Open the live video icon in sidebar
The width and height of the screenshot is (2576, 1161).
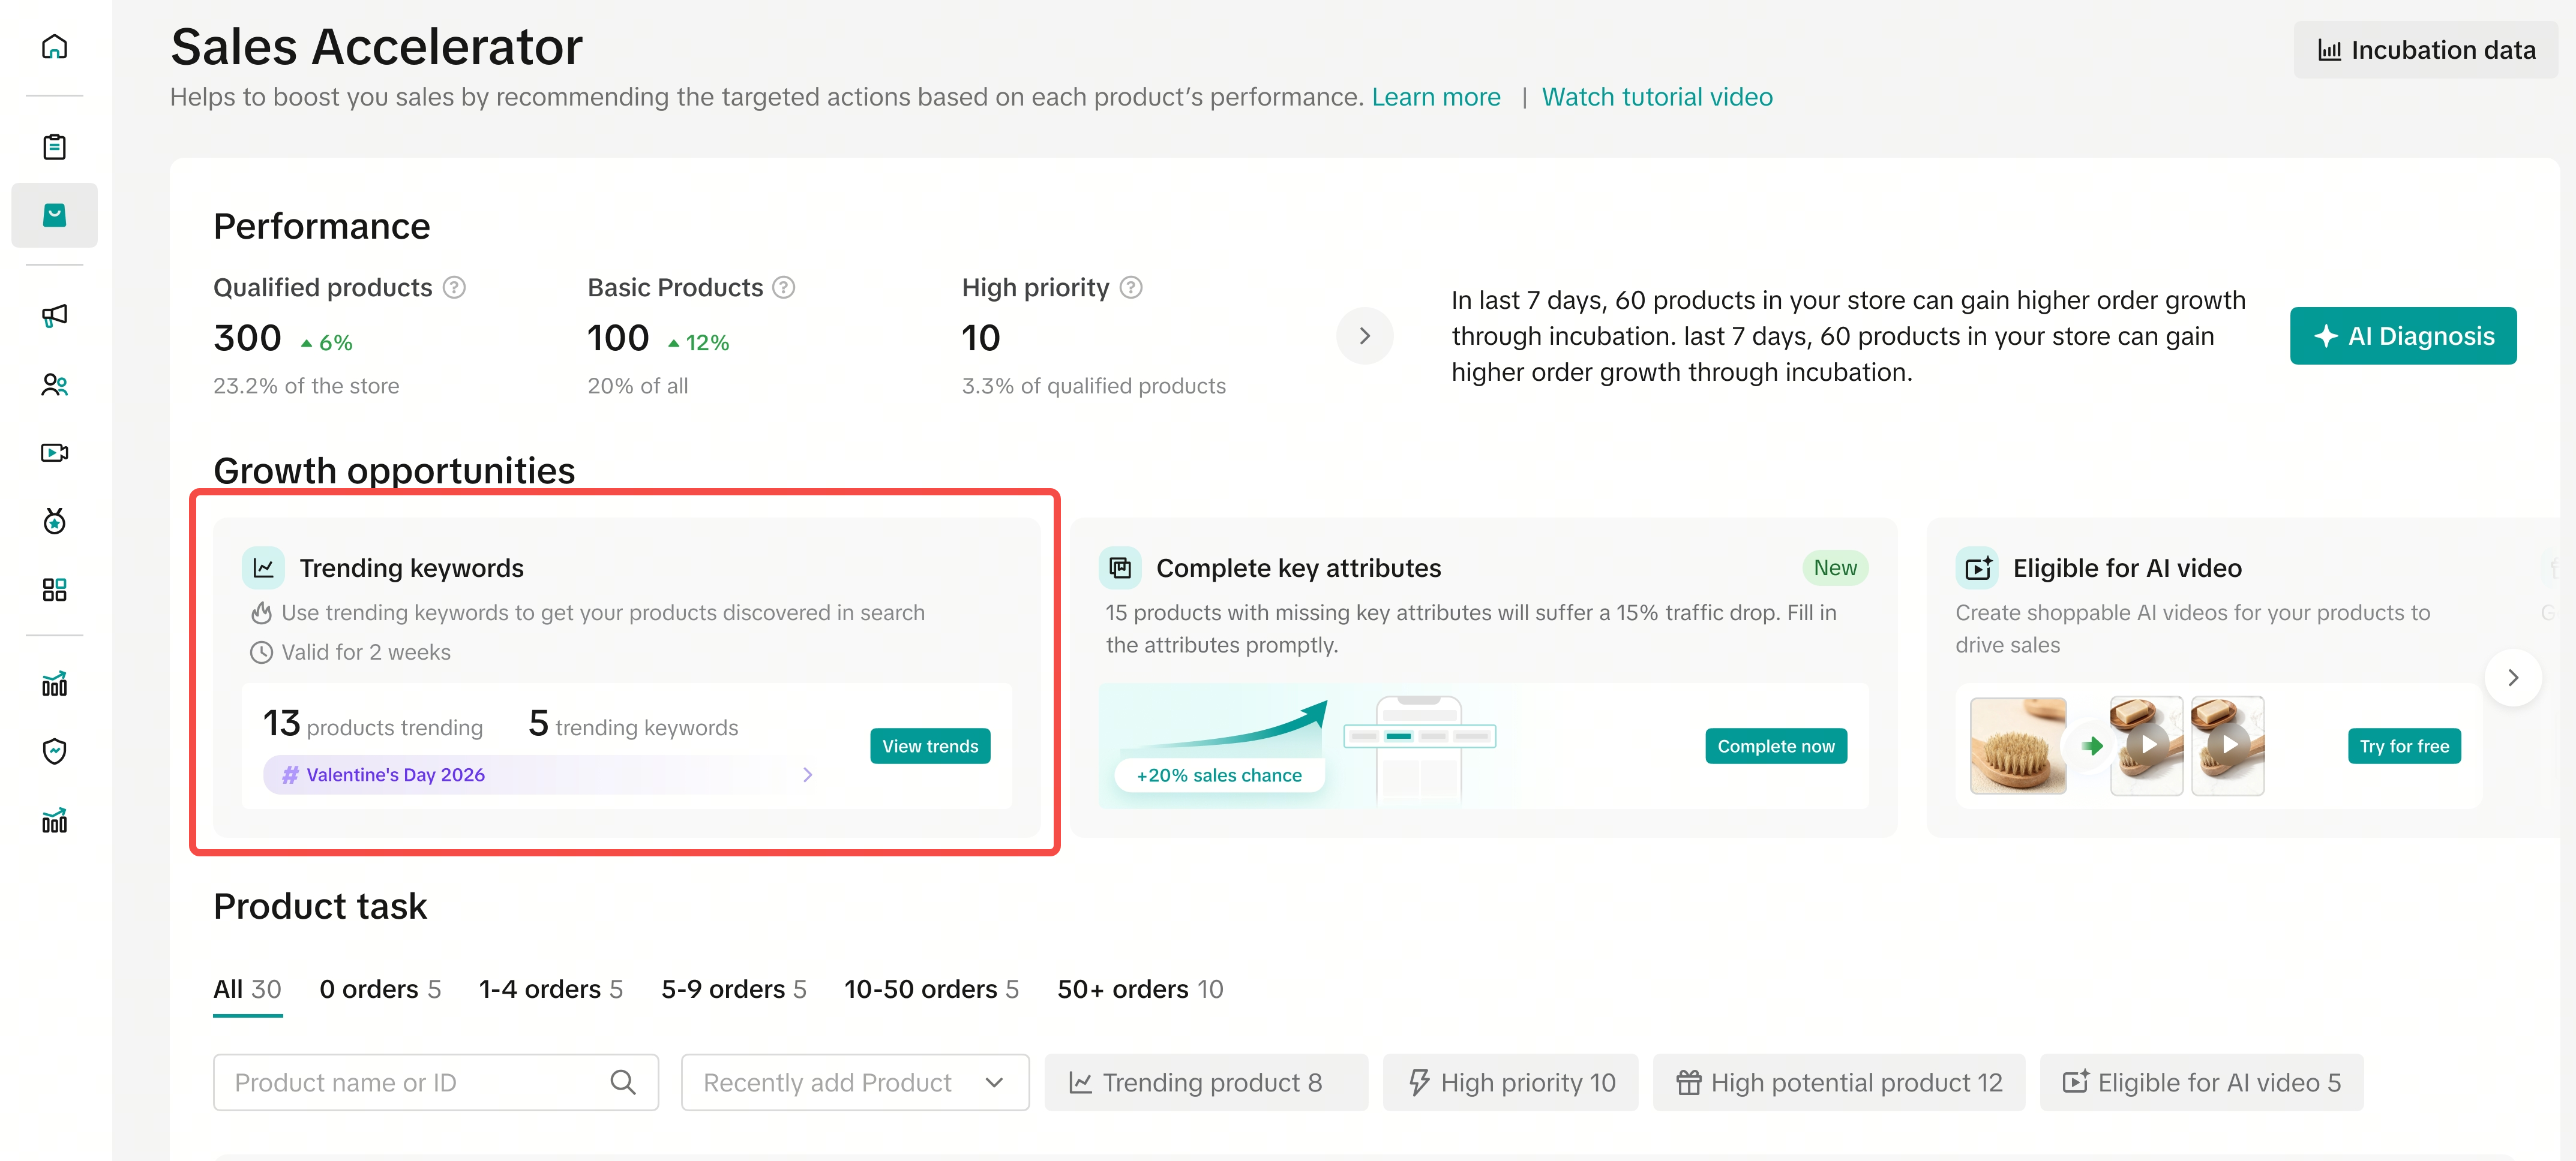(54, 453)
